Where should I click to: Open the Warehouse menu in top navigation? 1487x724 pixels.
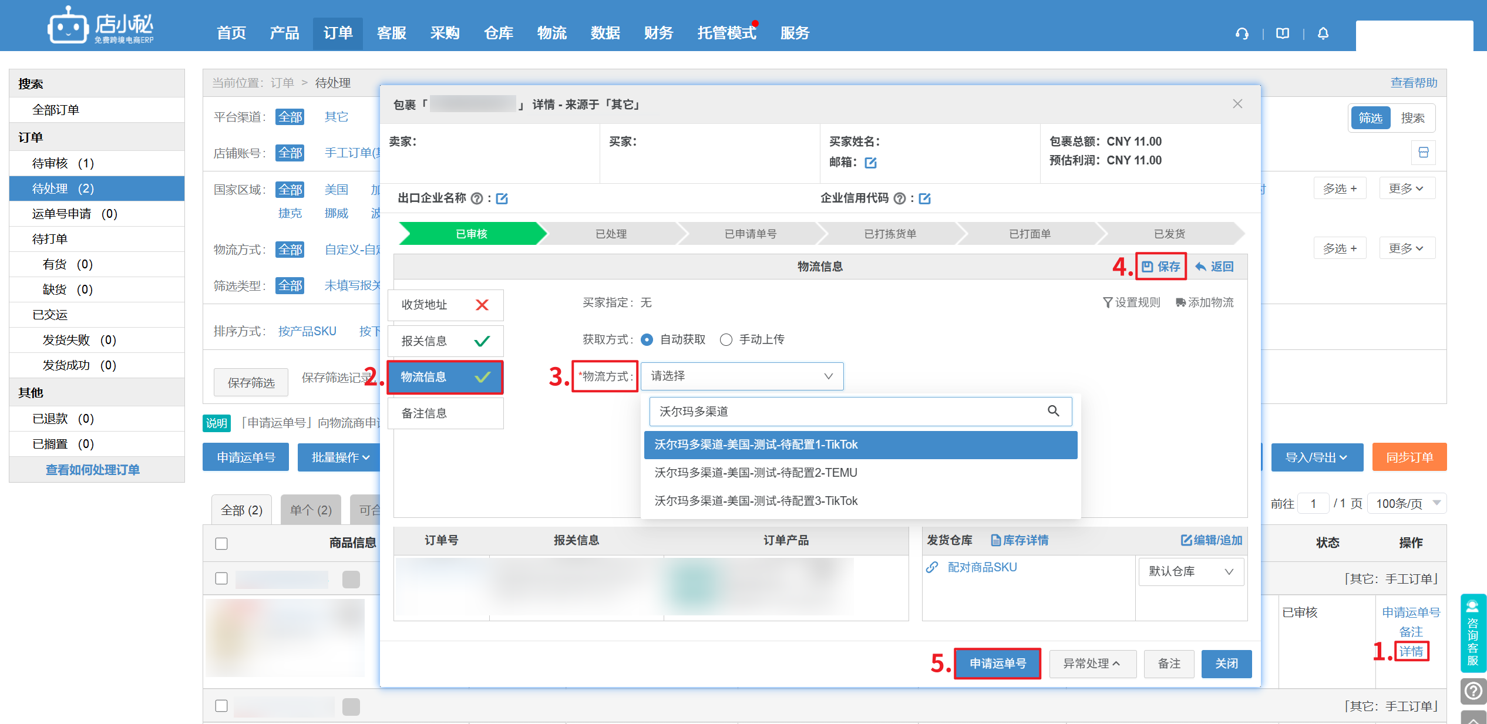[498, 33]
